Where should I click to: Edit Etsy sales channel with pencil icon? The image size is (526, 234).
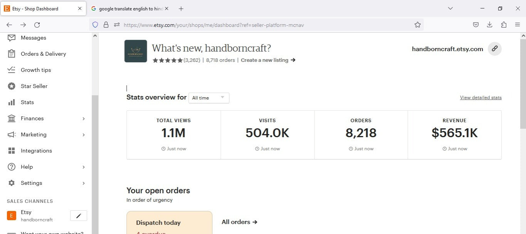point(79,216)
